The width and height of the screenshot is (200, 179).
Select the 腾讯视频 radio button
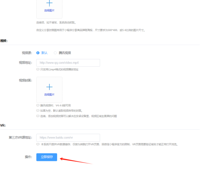point(55,53)
